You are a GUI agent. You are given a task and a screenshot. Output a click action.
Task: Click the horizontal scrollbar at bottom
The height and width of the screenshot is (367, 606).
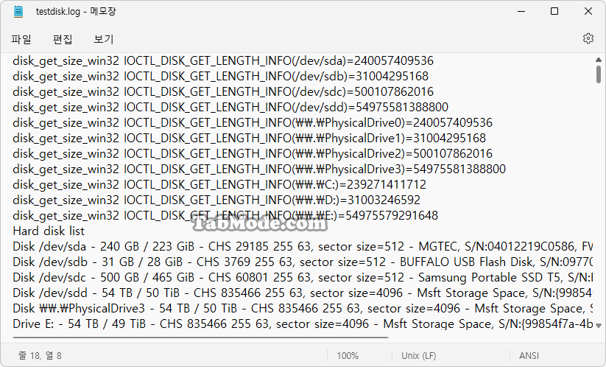200,338
